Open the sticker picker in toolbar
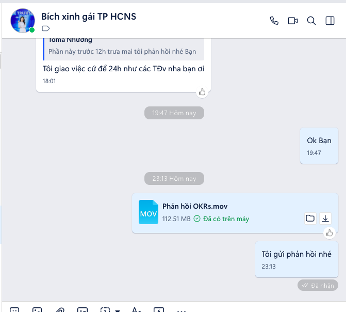Image resolution: width=346 pixels, height=312 pixels. (14, 310)
